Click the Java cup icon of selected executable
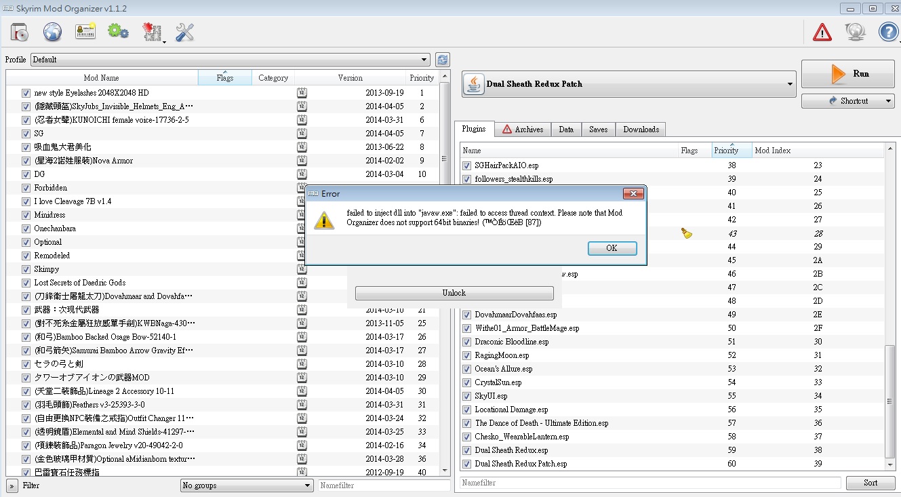Viewport: 901px width, 497px height. click(x=474, y=84)
